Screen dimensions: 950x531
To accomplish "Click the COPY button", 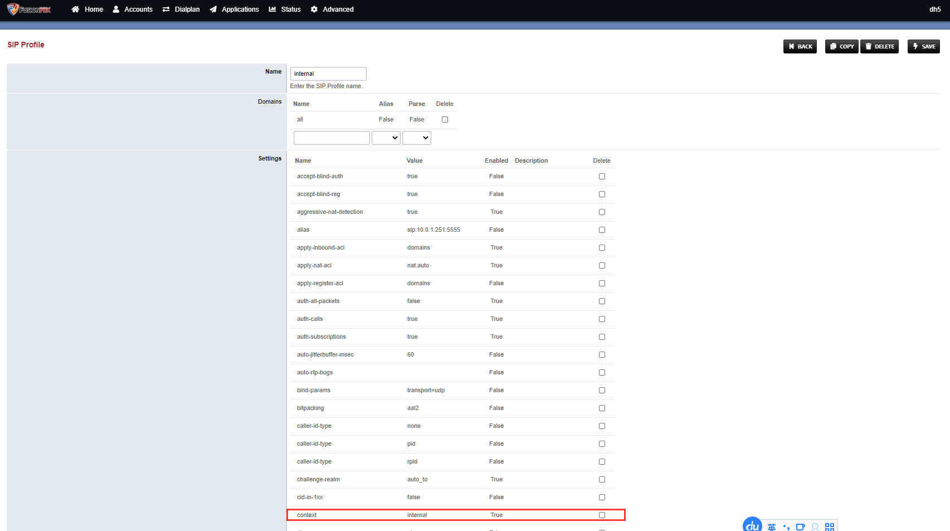I will [x=842, y=47].
